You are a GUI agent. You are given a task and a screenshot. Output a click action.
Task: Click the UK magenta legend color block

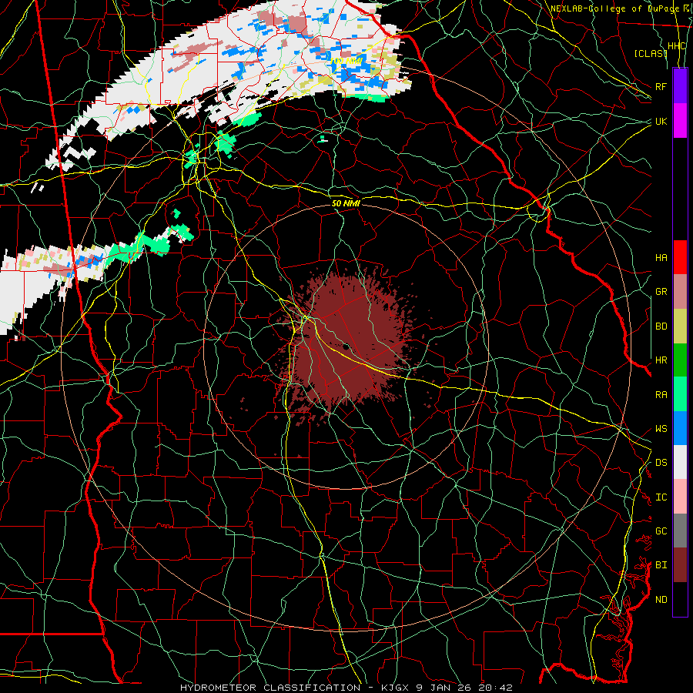[680, 120]
